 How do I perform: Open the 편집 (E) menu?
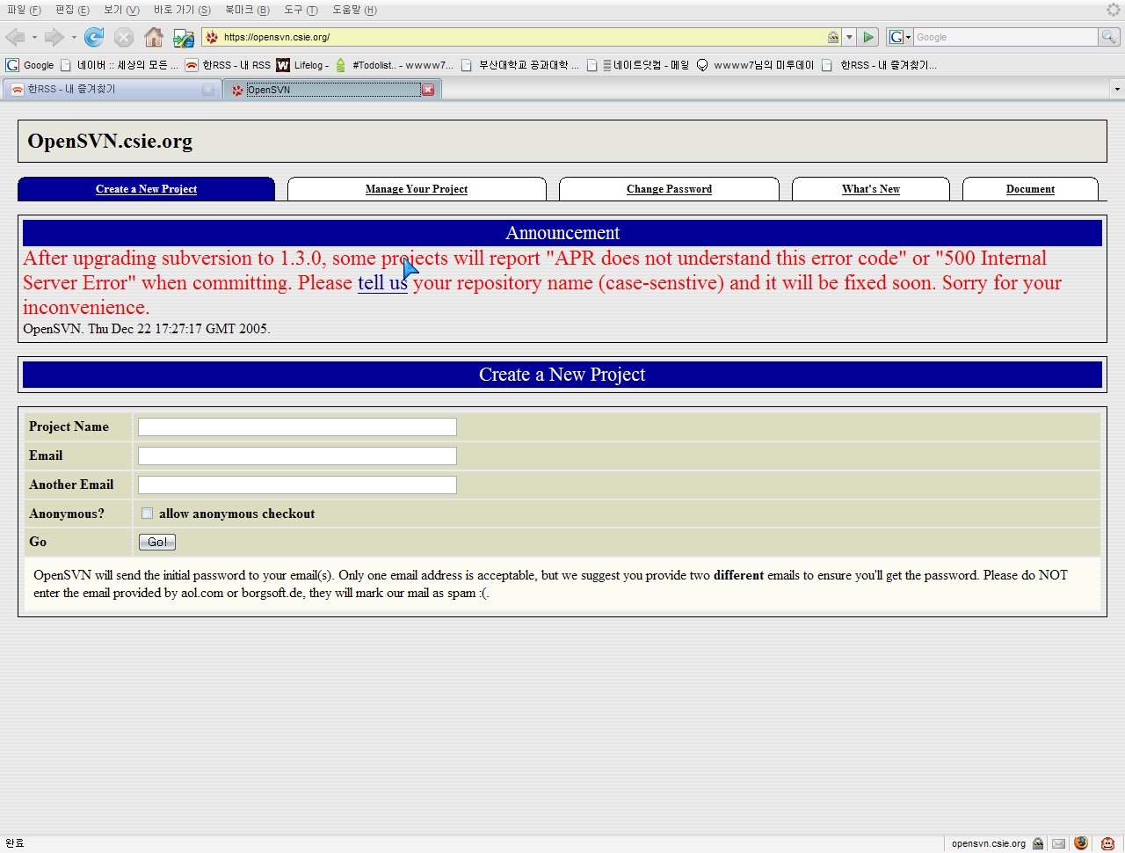point(72,10)
